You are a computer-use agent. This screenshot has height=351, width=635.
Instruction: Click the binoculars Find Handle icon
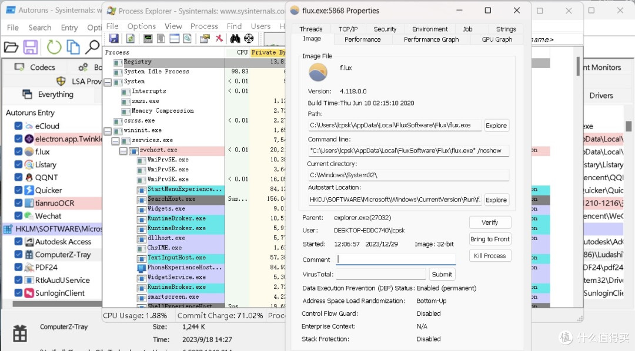point(235,38)
